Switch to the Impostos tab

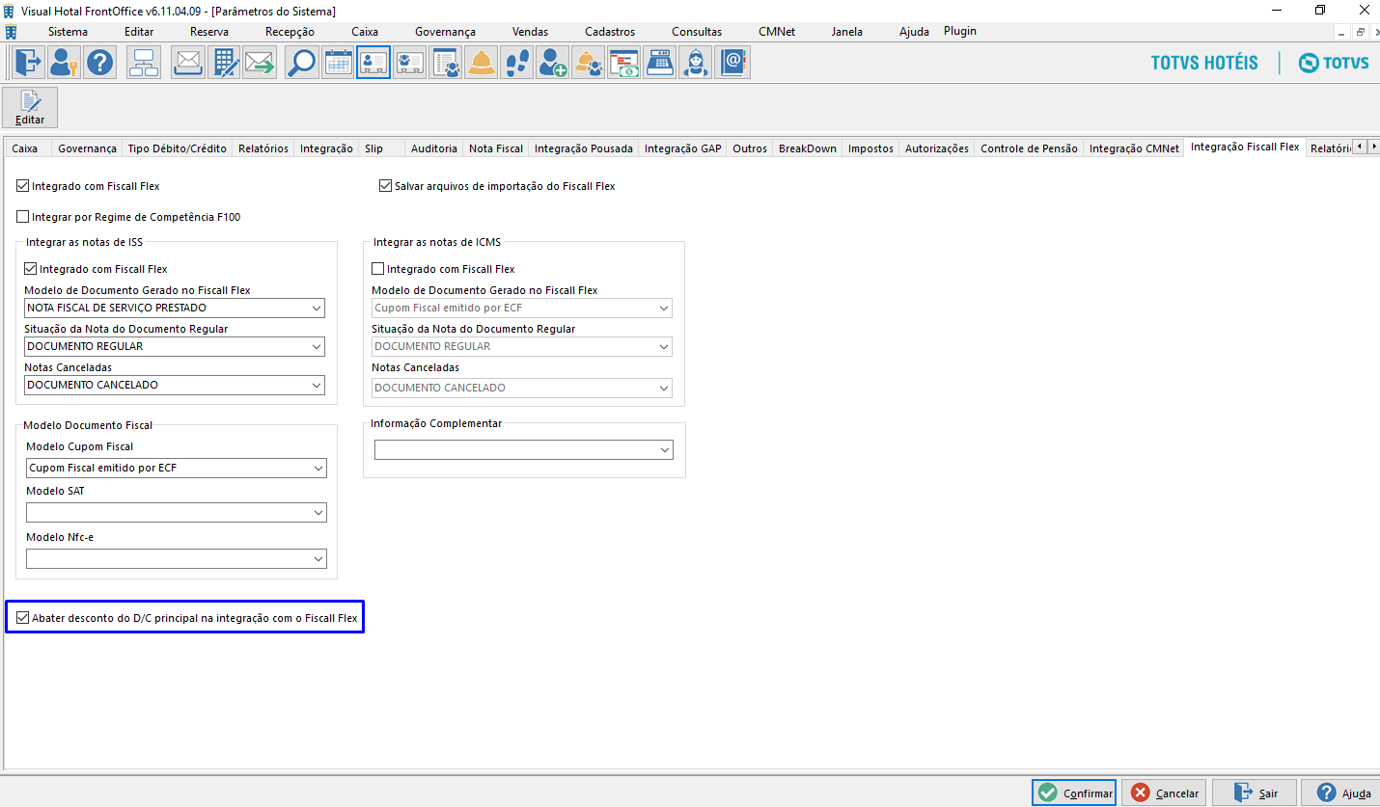point(870,148)
